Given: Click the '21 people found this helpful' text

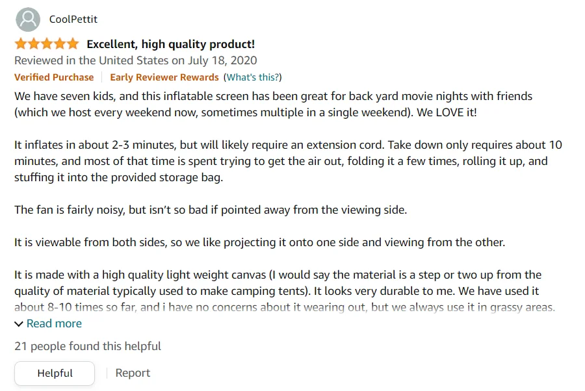Looking at the screenshot, I should [x=88, y=346].
